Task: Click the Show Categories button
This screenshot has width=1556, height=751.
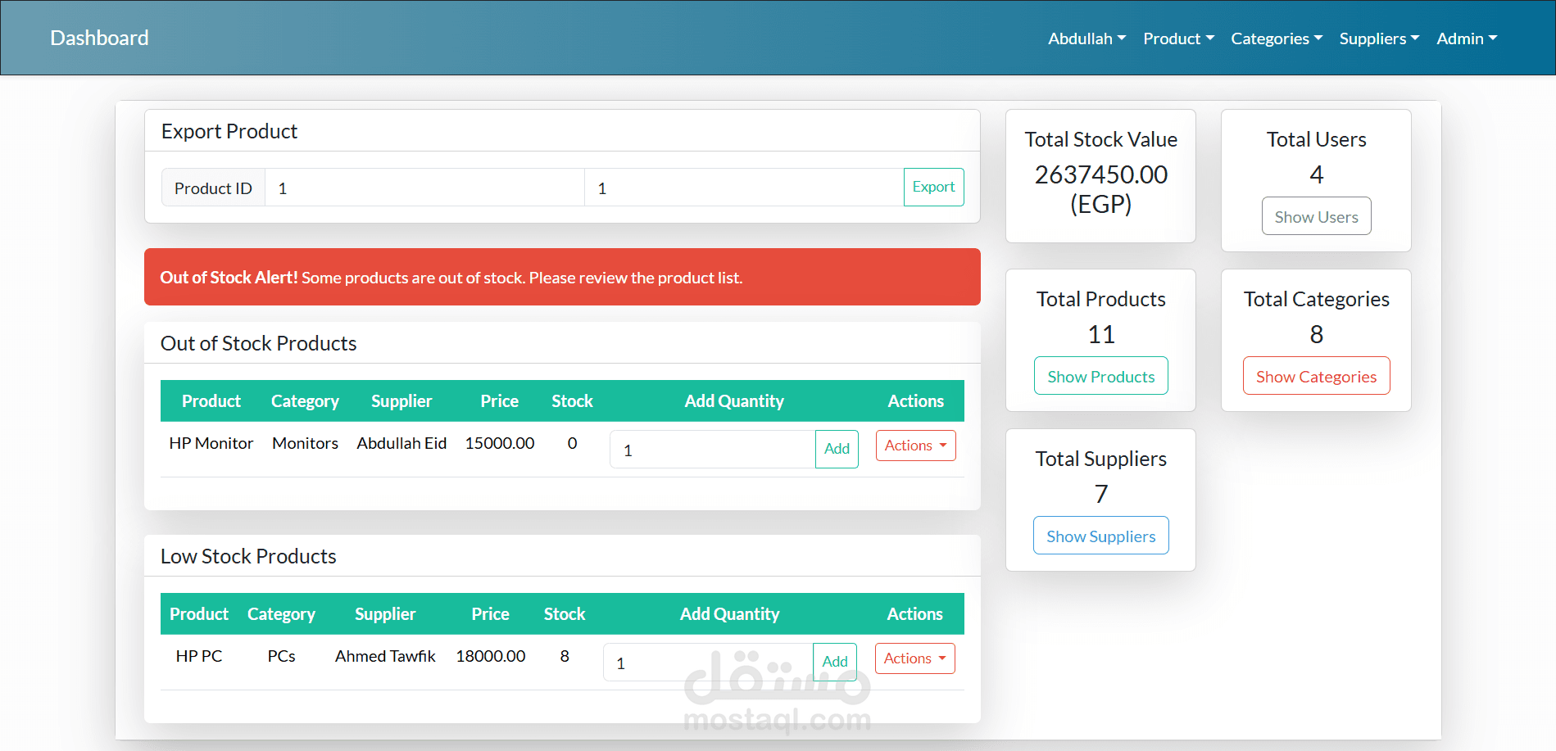Action: (1316, 376)
